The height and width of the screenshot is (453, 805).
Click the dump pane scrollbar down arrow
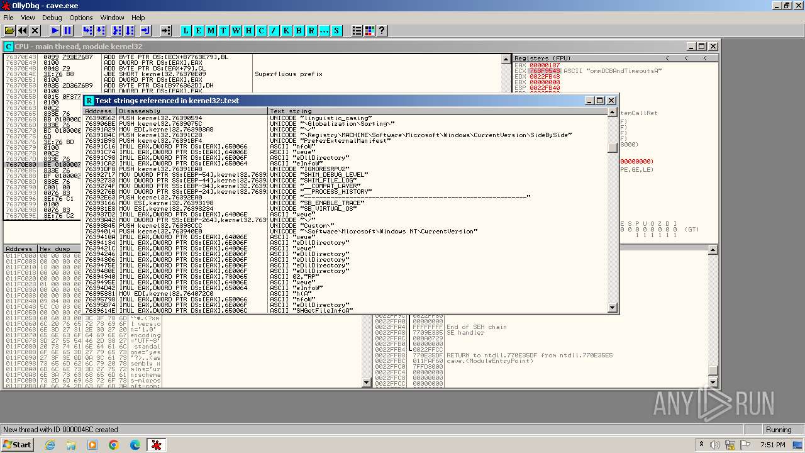(x=367, y=383)
